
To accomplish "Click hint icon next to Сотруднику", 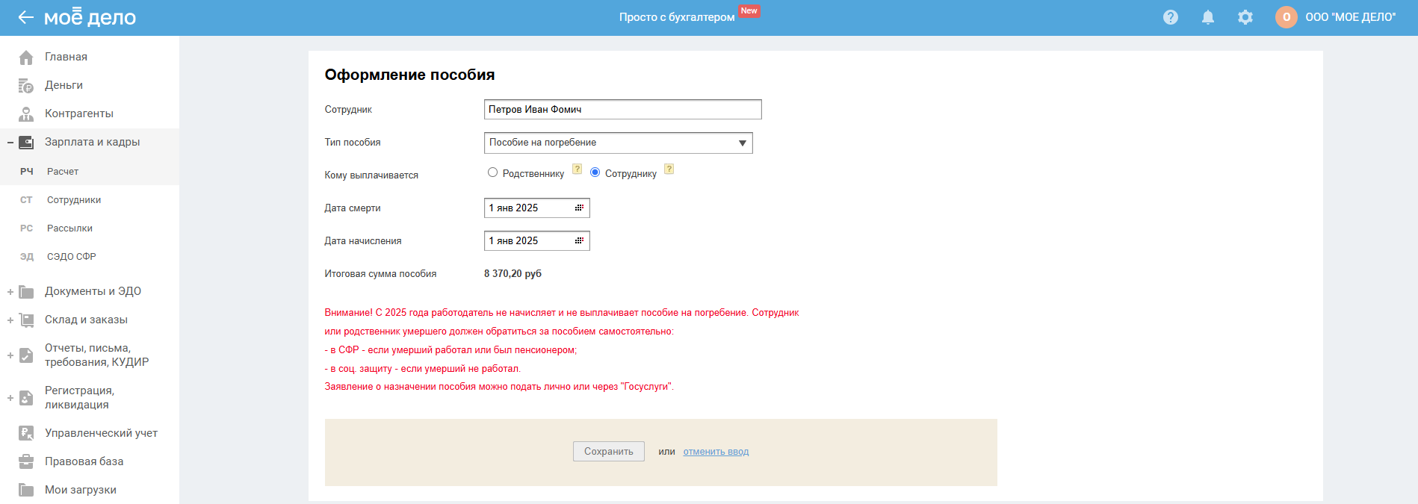I will (669, 169).
